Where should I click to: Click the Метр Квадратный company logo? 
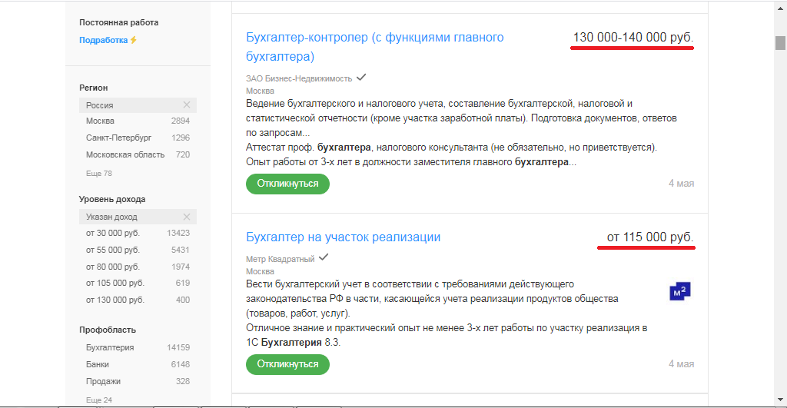pyautogui.click(x=680, y=292)
